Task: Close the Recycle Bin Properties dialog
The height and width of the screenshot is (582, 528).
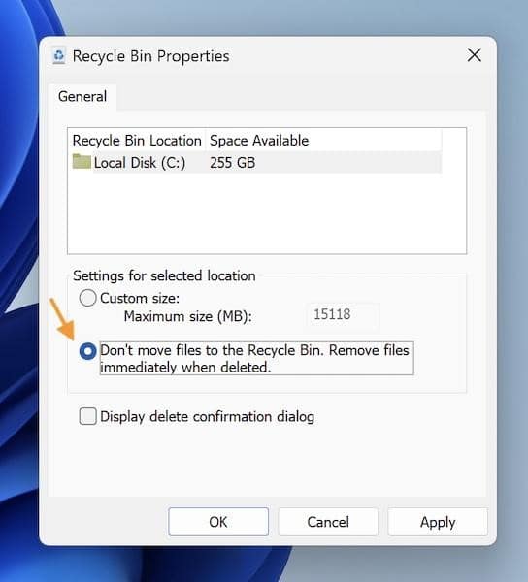Action: point(475,55)
